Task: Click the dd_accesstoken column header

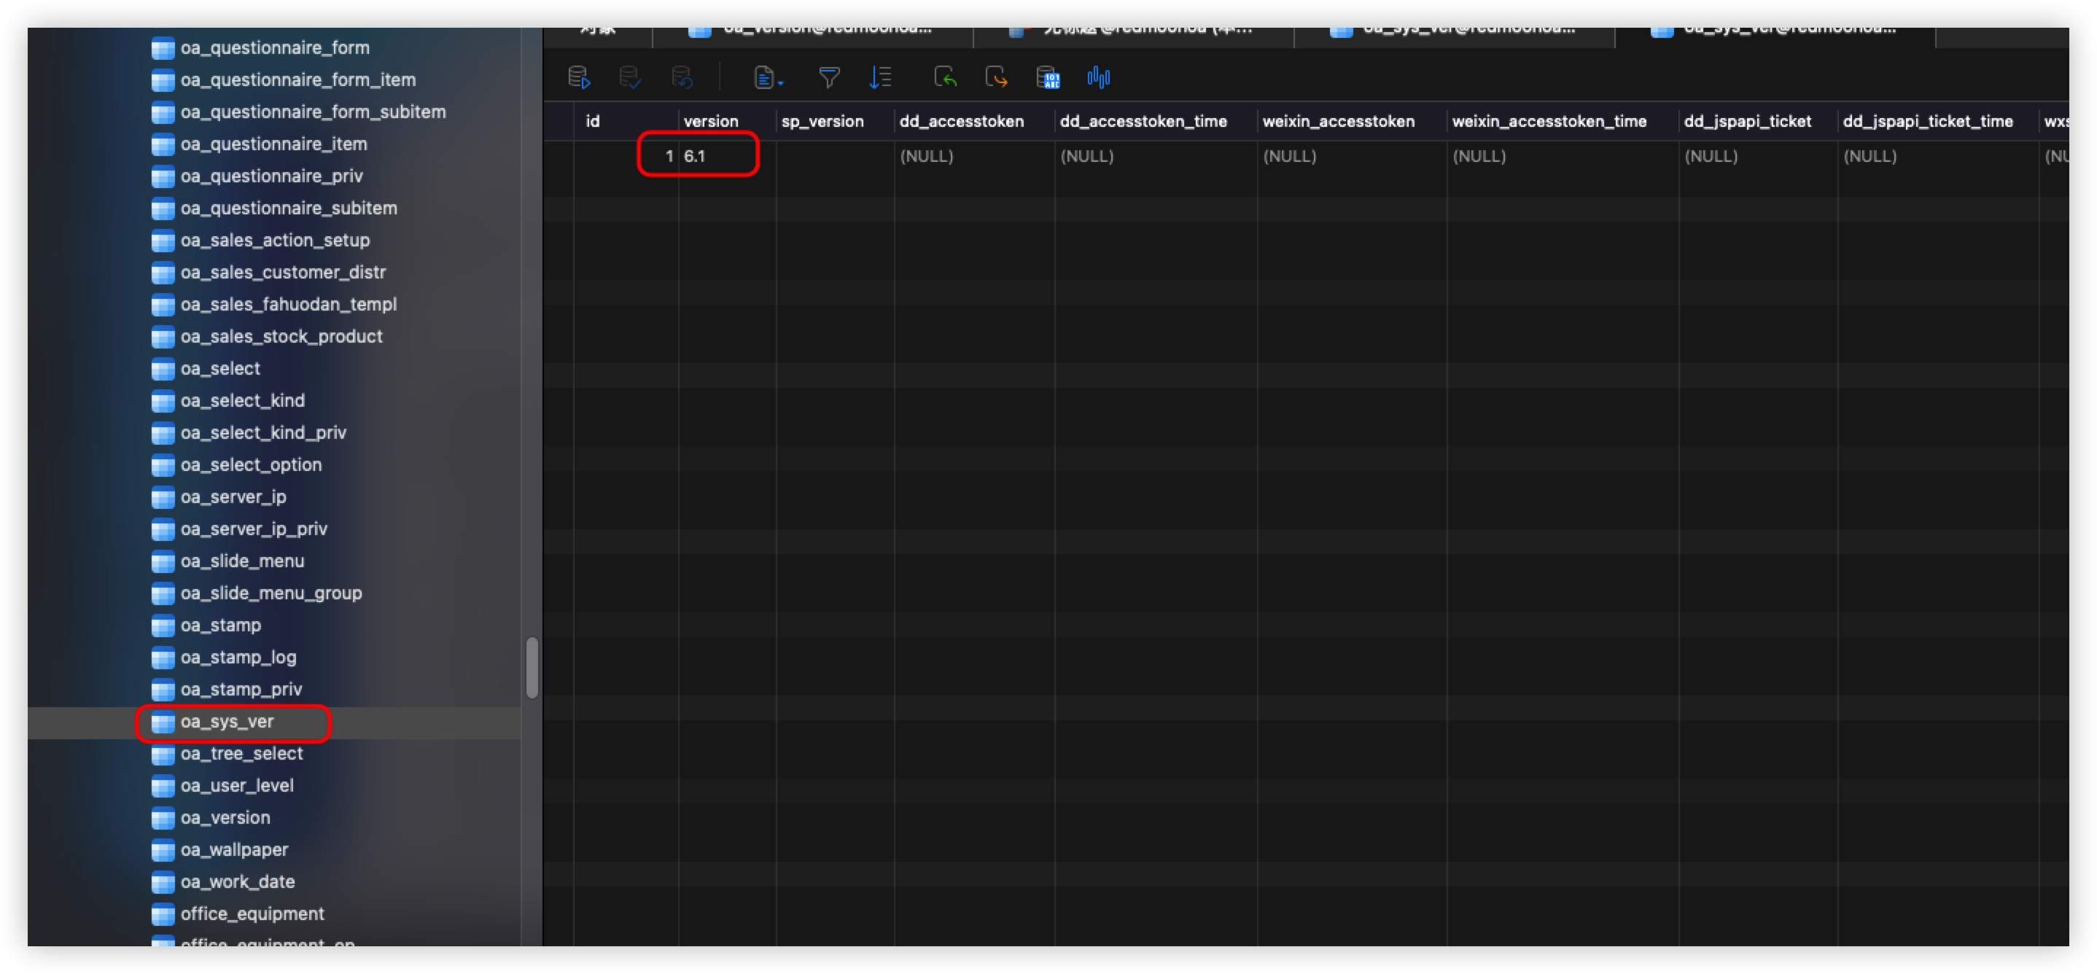Action: pos(962,122)
